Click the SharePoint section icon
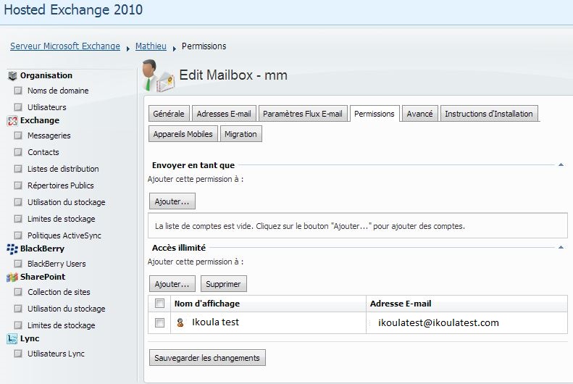The width and height of the screenshot is (573, 384). click(12, 277)
